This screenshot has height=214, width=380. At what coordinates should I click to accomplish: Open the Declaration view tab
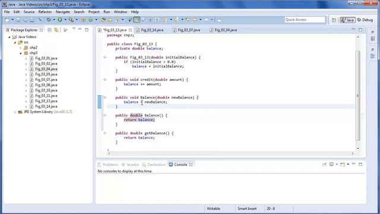[154, 165]
